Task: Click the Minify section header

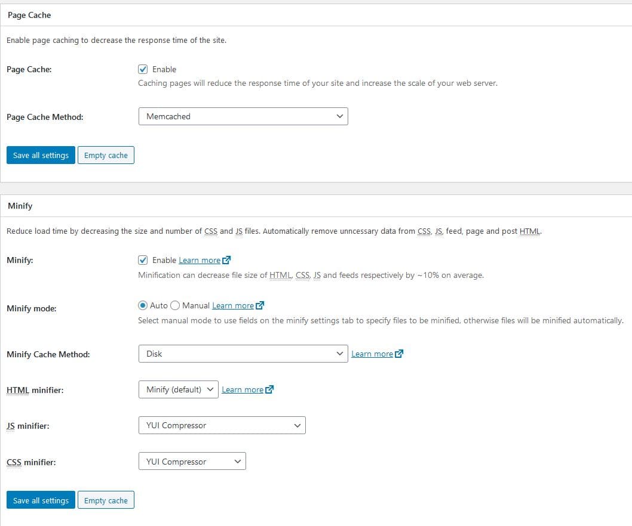Action: (20, 206)
